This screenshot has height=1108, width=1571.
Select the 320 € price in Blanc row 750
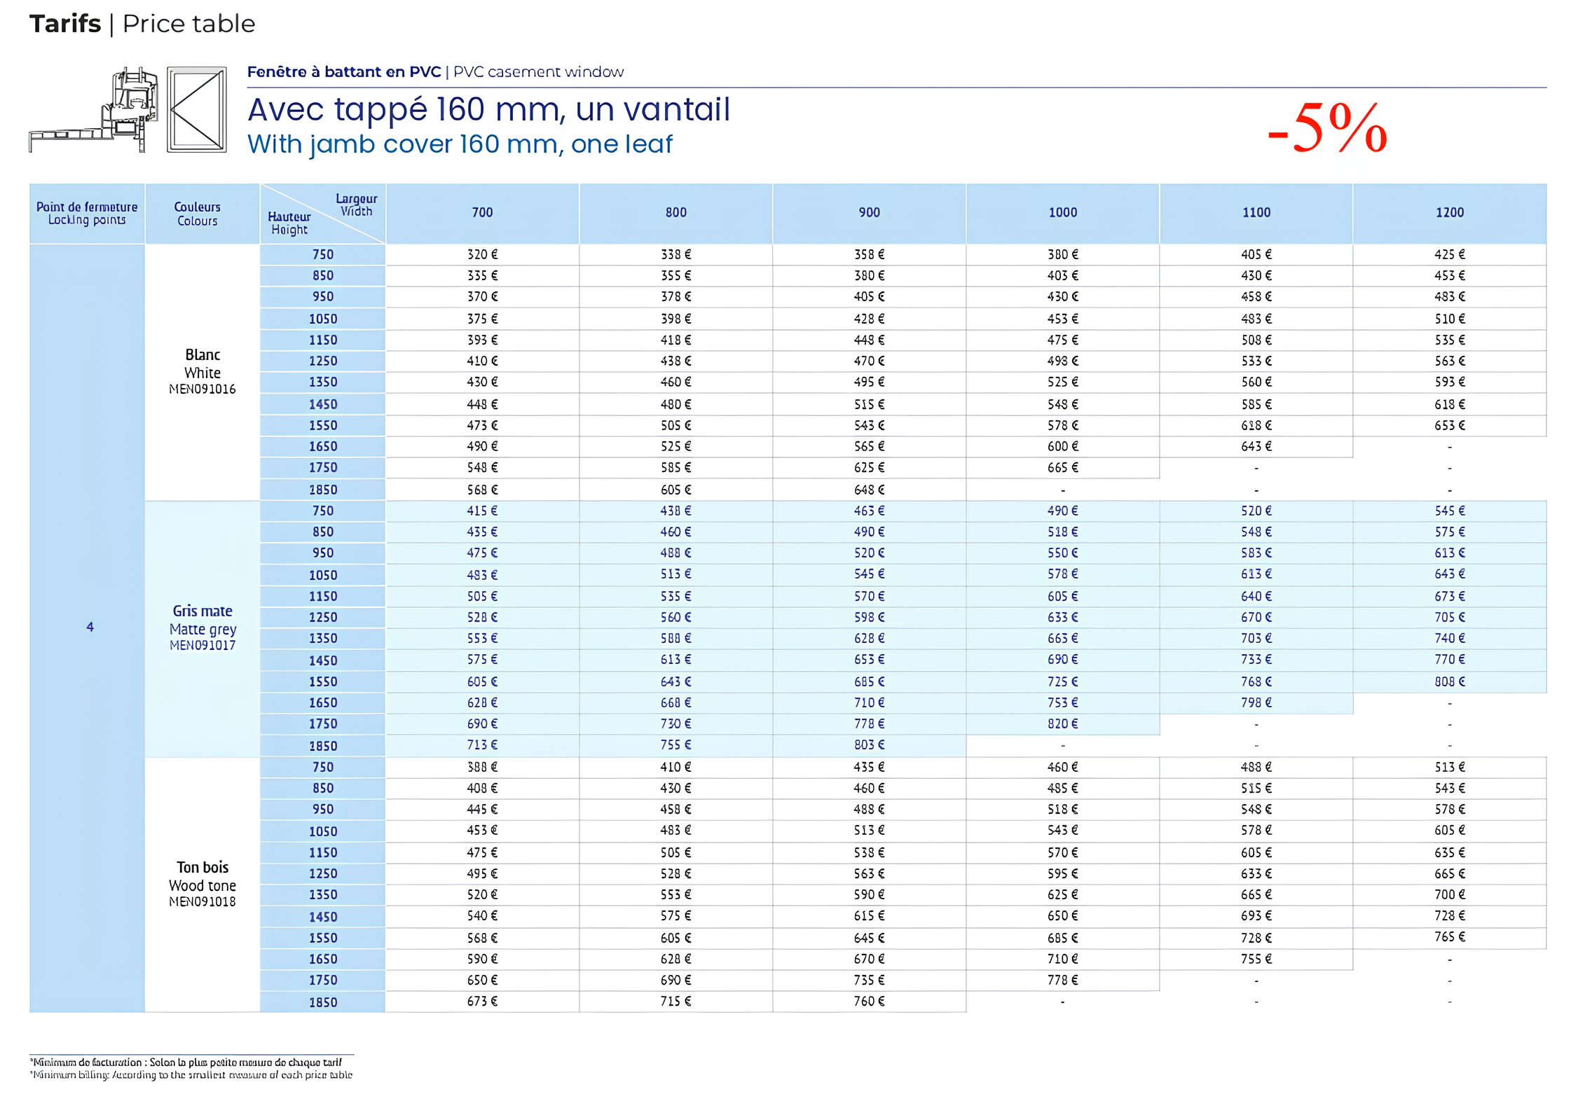[x=481, y=254]
